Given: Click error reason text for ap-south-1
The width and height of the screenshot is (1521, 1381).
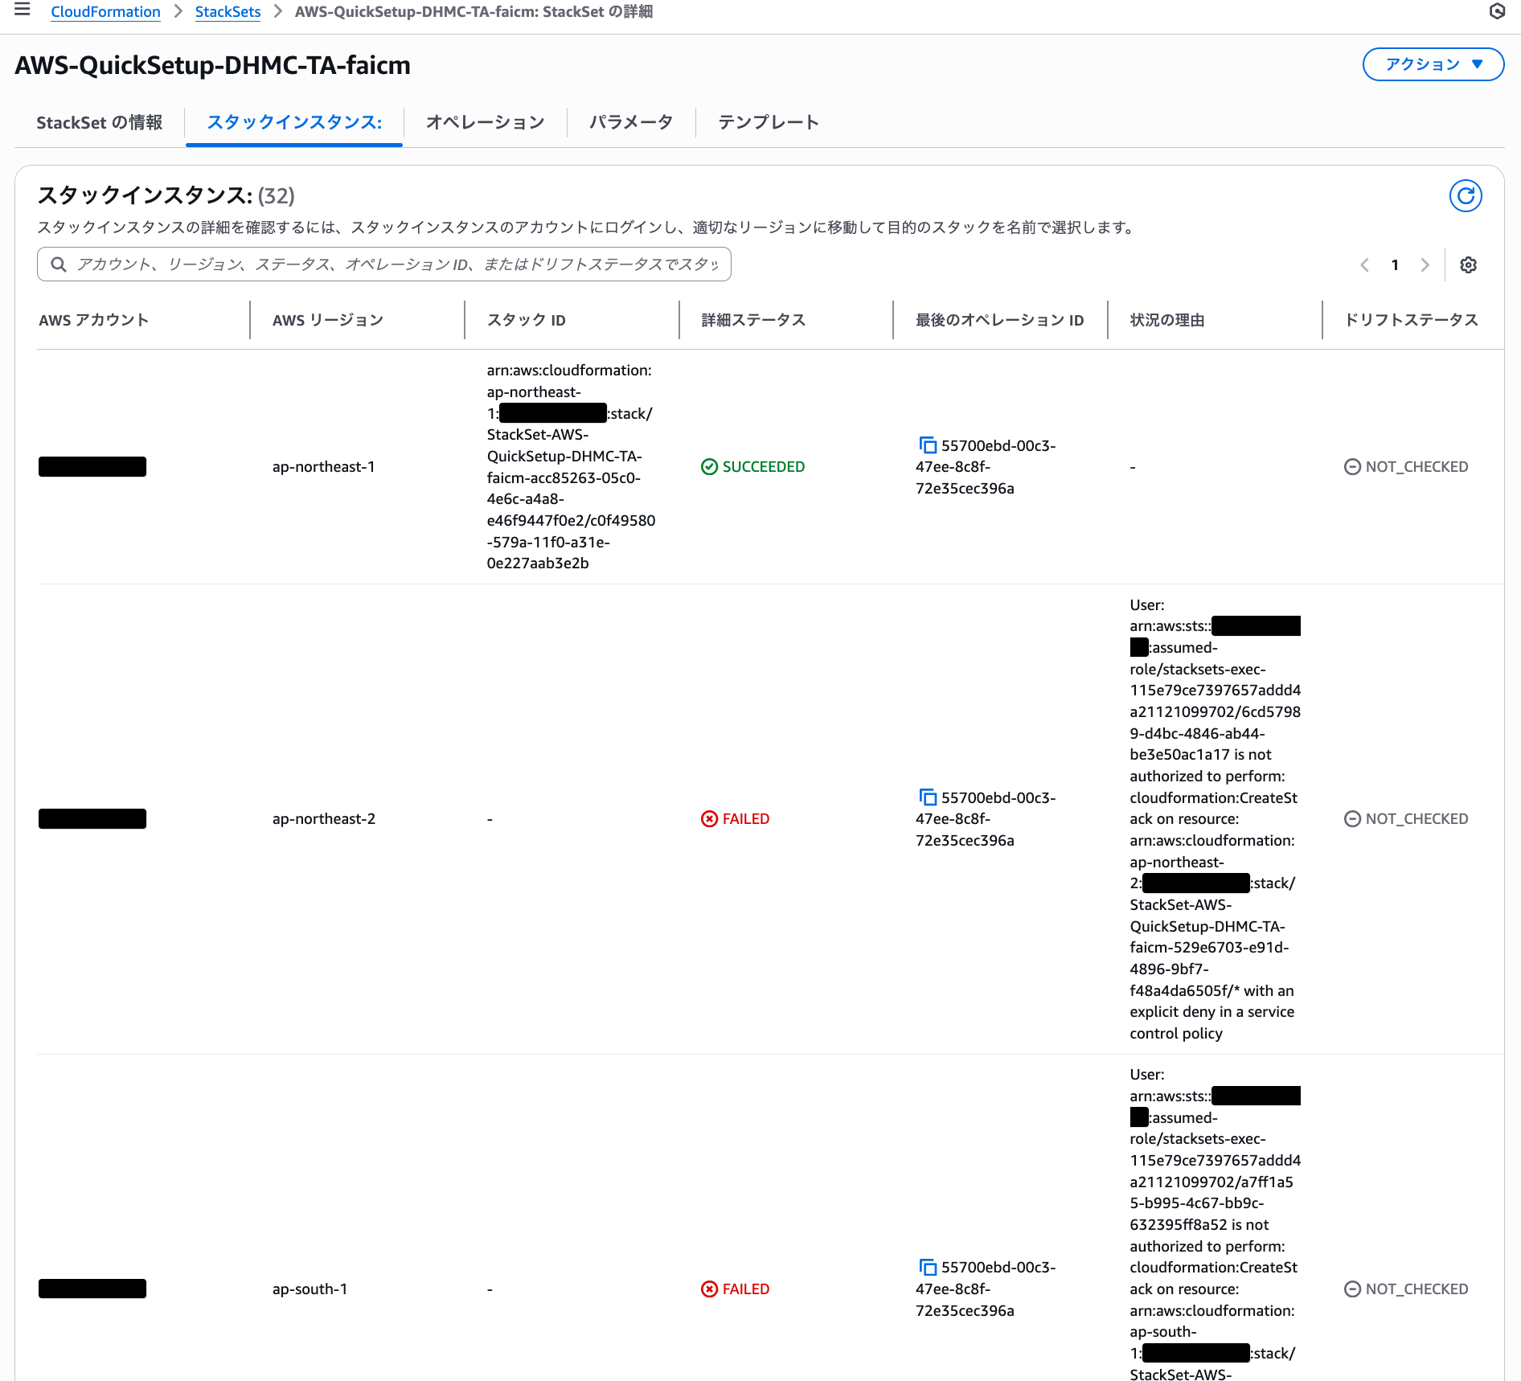Looking at the screenshot, I should [x=1215, y=1223].
